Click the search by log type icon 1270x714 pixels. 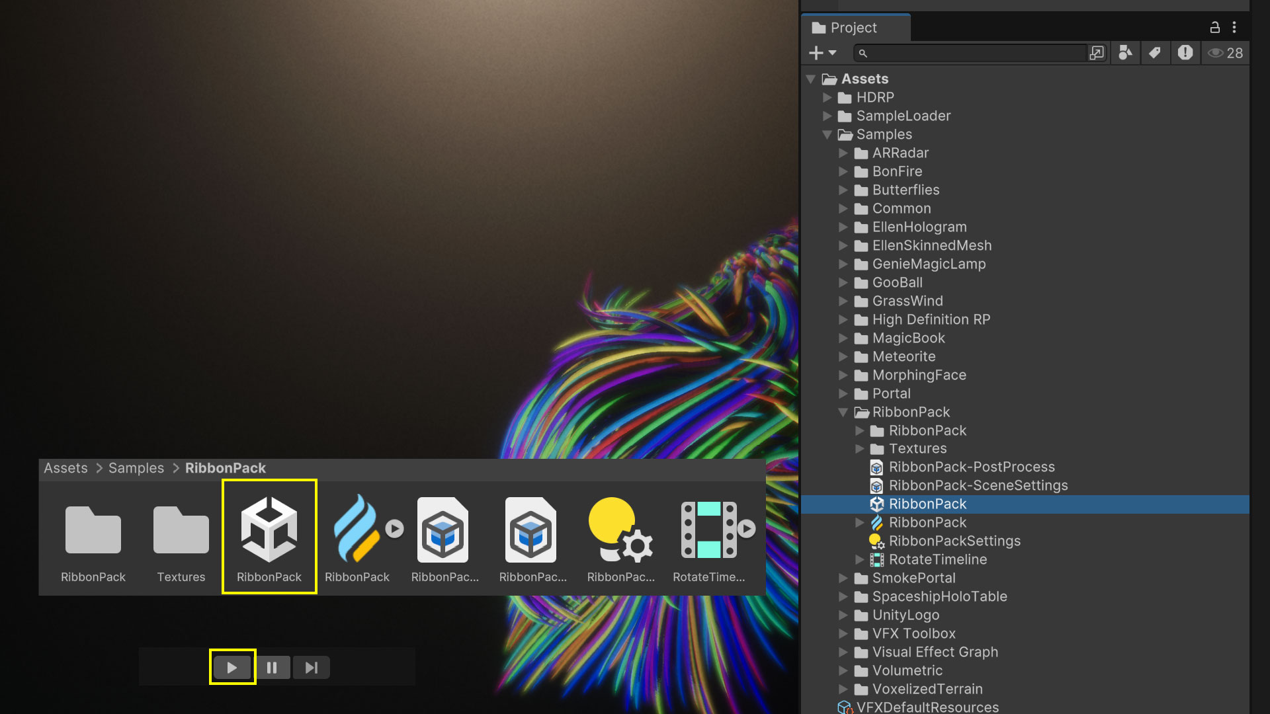click(x=1185, y=53)
